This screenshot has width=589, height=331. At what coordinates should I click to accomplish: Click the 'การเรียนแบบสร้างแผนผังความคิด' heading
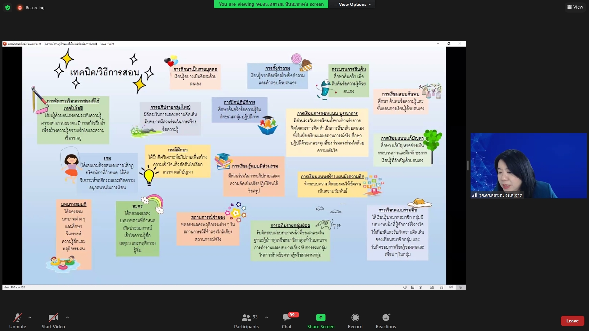[333, 177]
